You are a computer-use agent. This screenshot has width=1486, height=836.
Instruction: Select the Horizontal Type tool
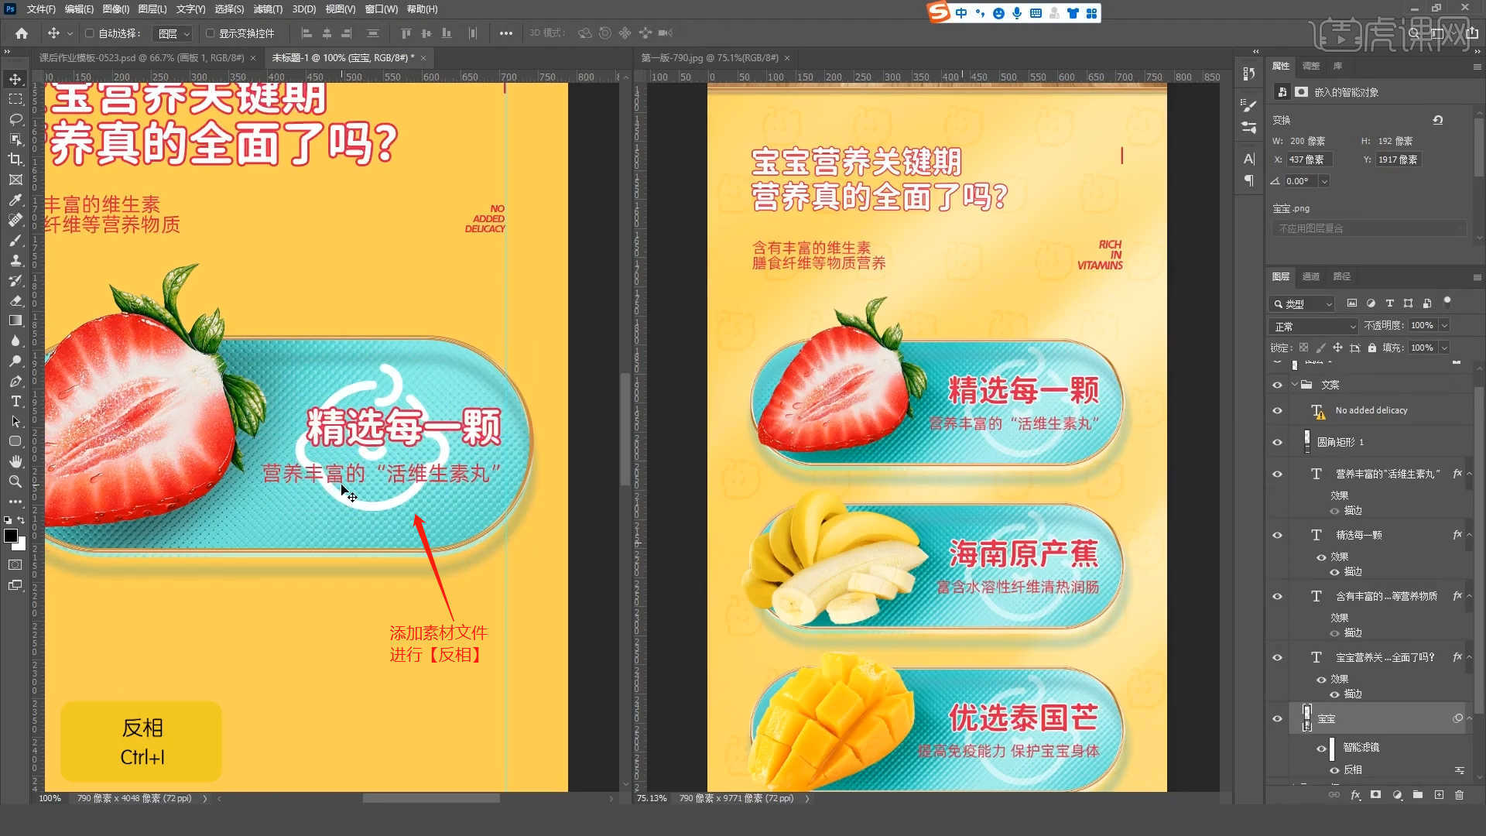click(15, 401)
